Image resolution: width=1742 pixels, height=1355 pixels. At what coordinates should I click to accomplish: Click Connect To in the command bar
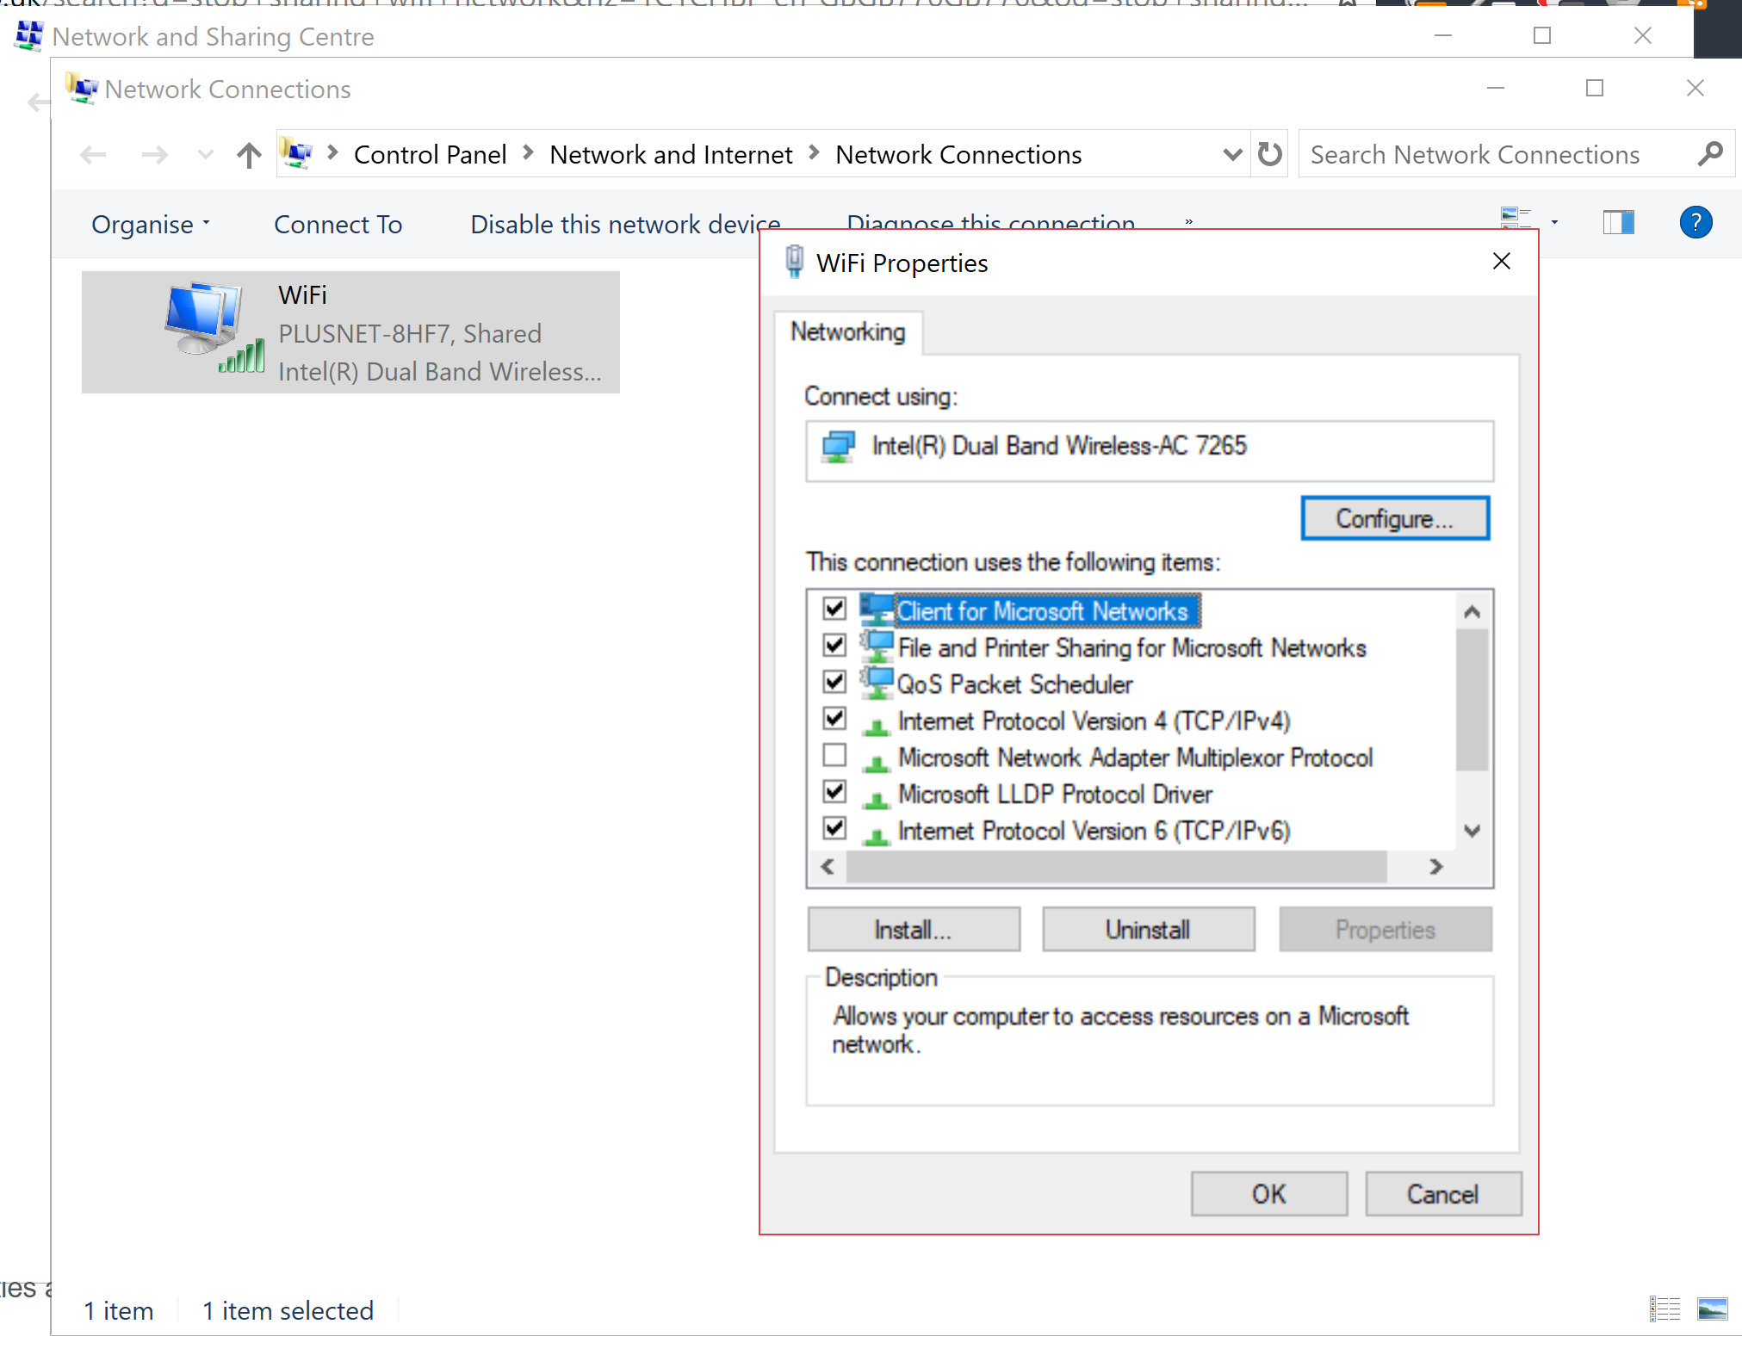click(338, 225)
